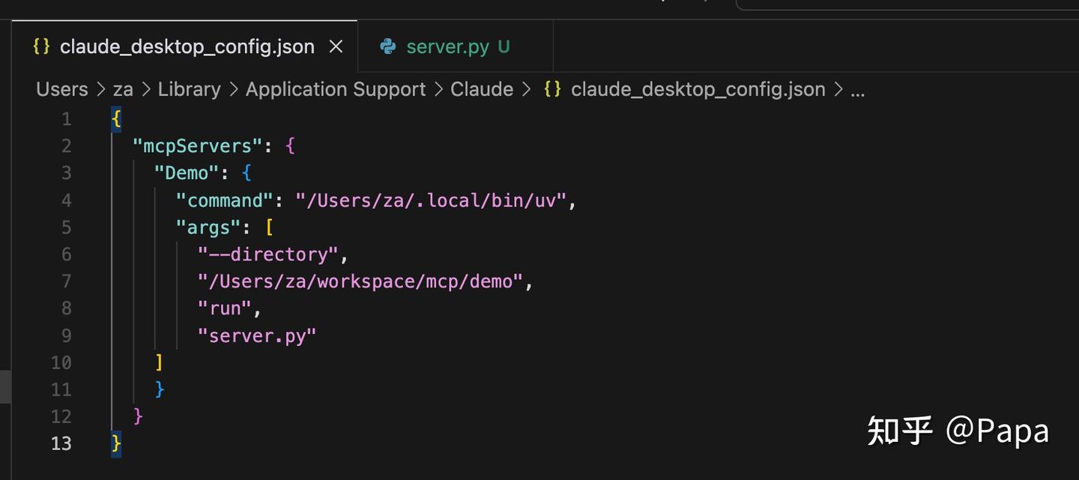1079x480 pixels.
Task: Click the "run" argument on line 8
Action: click(x=225, y=309)
